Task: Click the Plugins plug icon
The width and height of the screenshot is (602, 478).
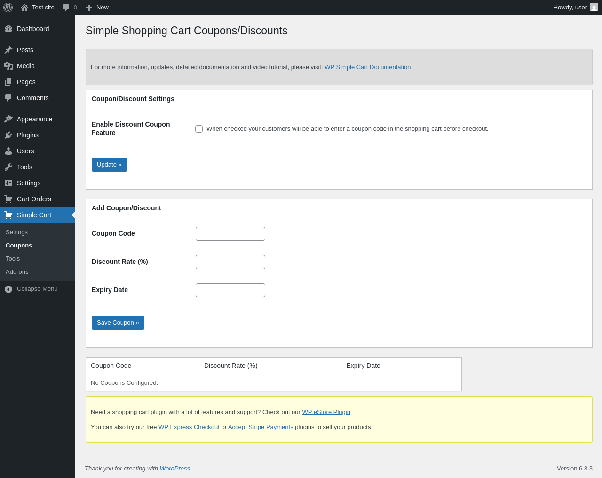Action: pyautogui.click(x=8, y=135)
